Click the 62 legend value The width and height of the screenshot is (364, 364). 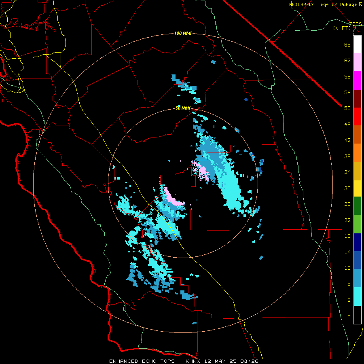pyautogui.click(x=347, y=61)
